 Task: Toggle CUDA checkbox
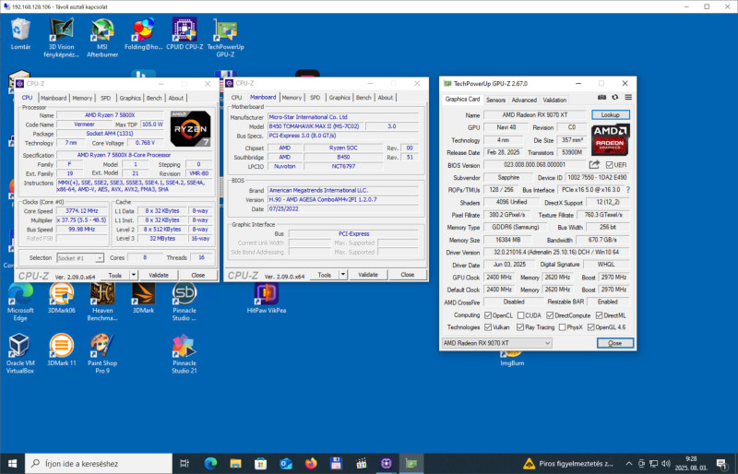tap(520, 314)
